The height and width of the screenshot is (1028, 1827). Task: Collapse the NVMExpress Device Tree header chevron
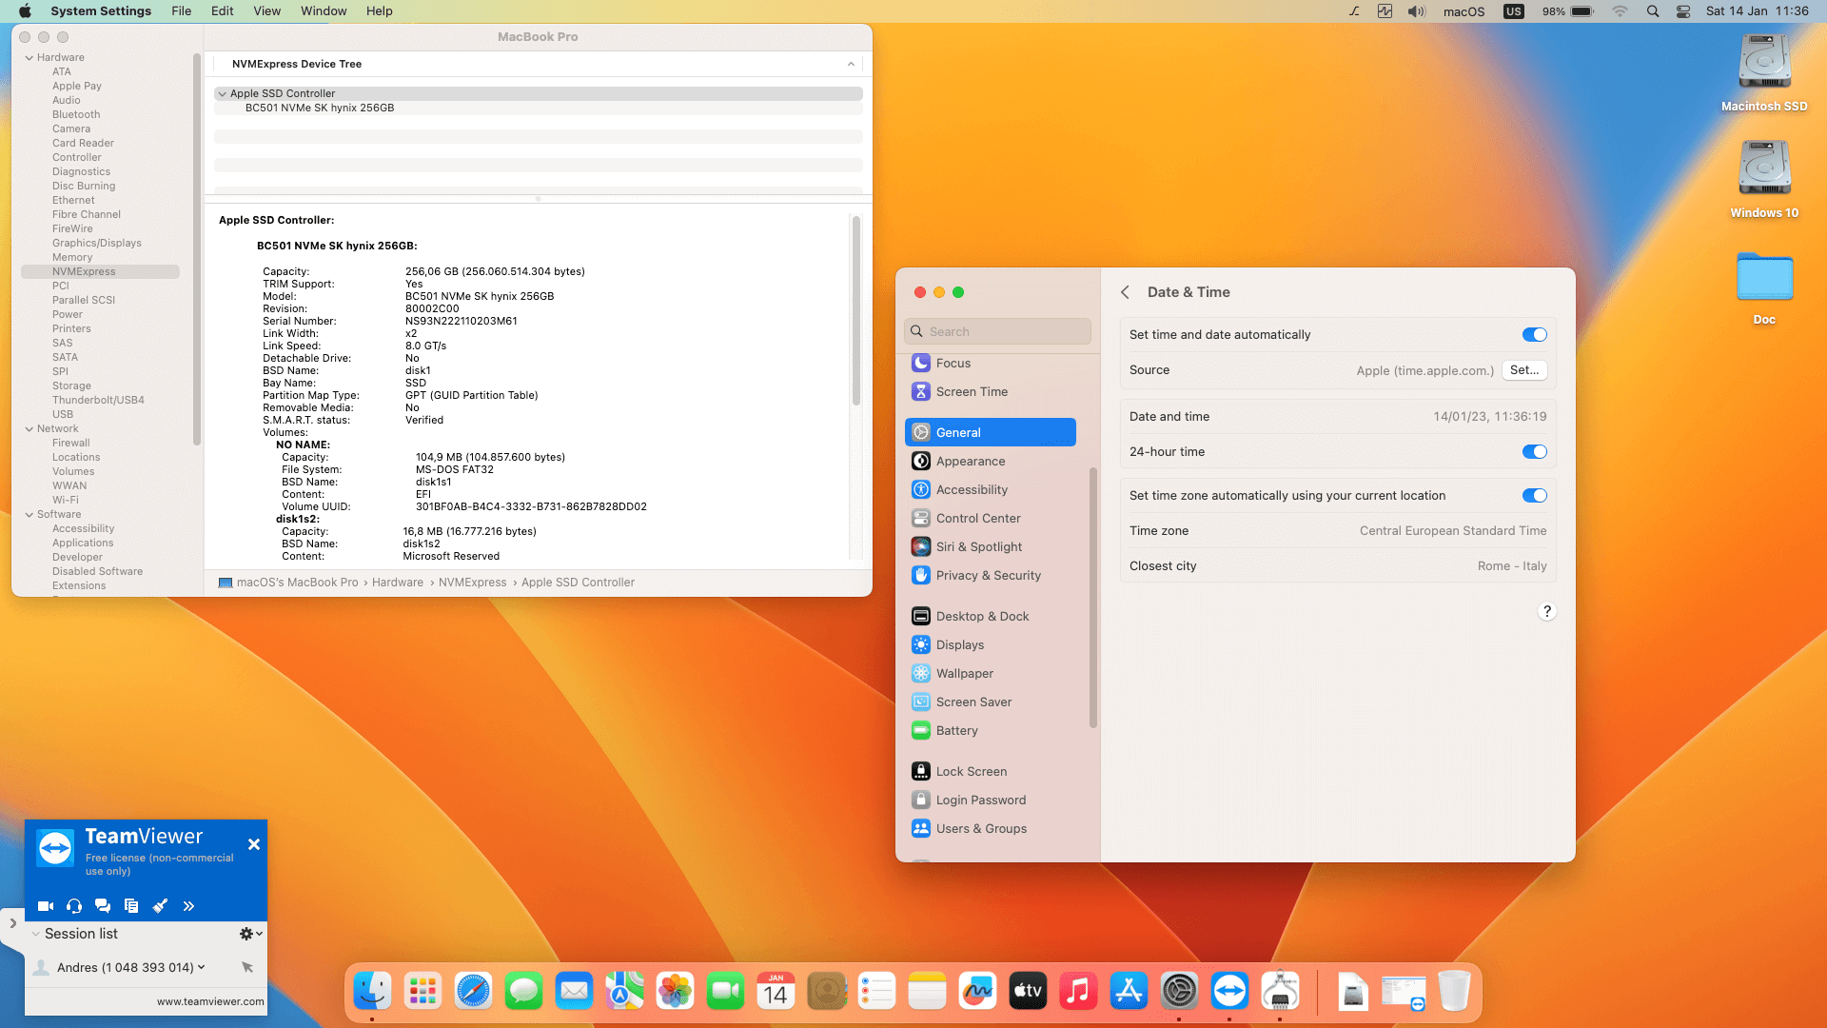point(851,64)
